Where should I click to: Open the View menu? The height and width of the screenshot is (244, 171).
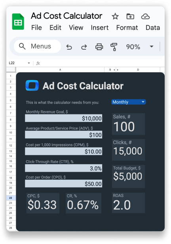[76, 28]
